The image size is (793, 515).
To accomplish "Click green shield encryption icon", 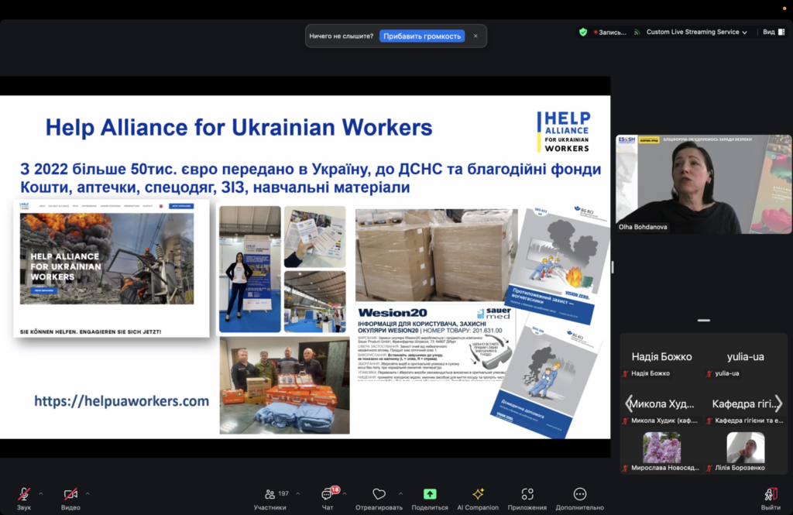I will 583,32.
